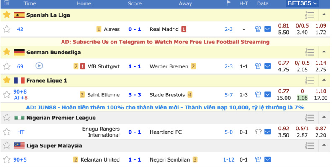
Task: Toggle favorite star for Saint Etienne match
Action: tap(7, 95)
